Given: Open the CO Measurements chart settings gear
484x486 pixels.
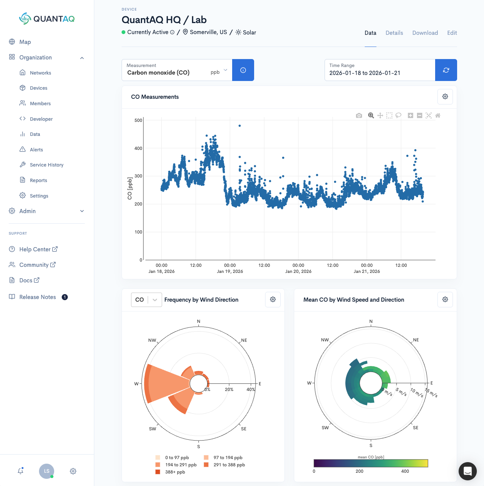Looking at the screenshot, I should click(445, 97).
